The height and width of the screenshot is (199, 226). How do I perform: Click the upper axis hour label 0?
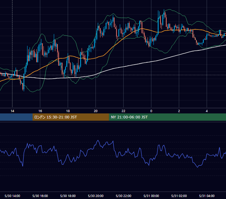tap(151, 111)
